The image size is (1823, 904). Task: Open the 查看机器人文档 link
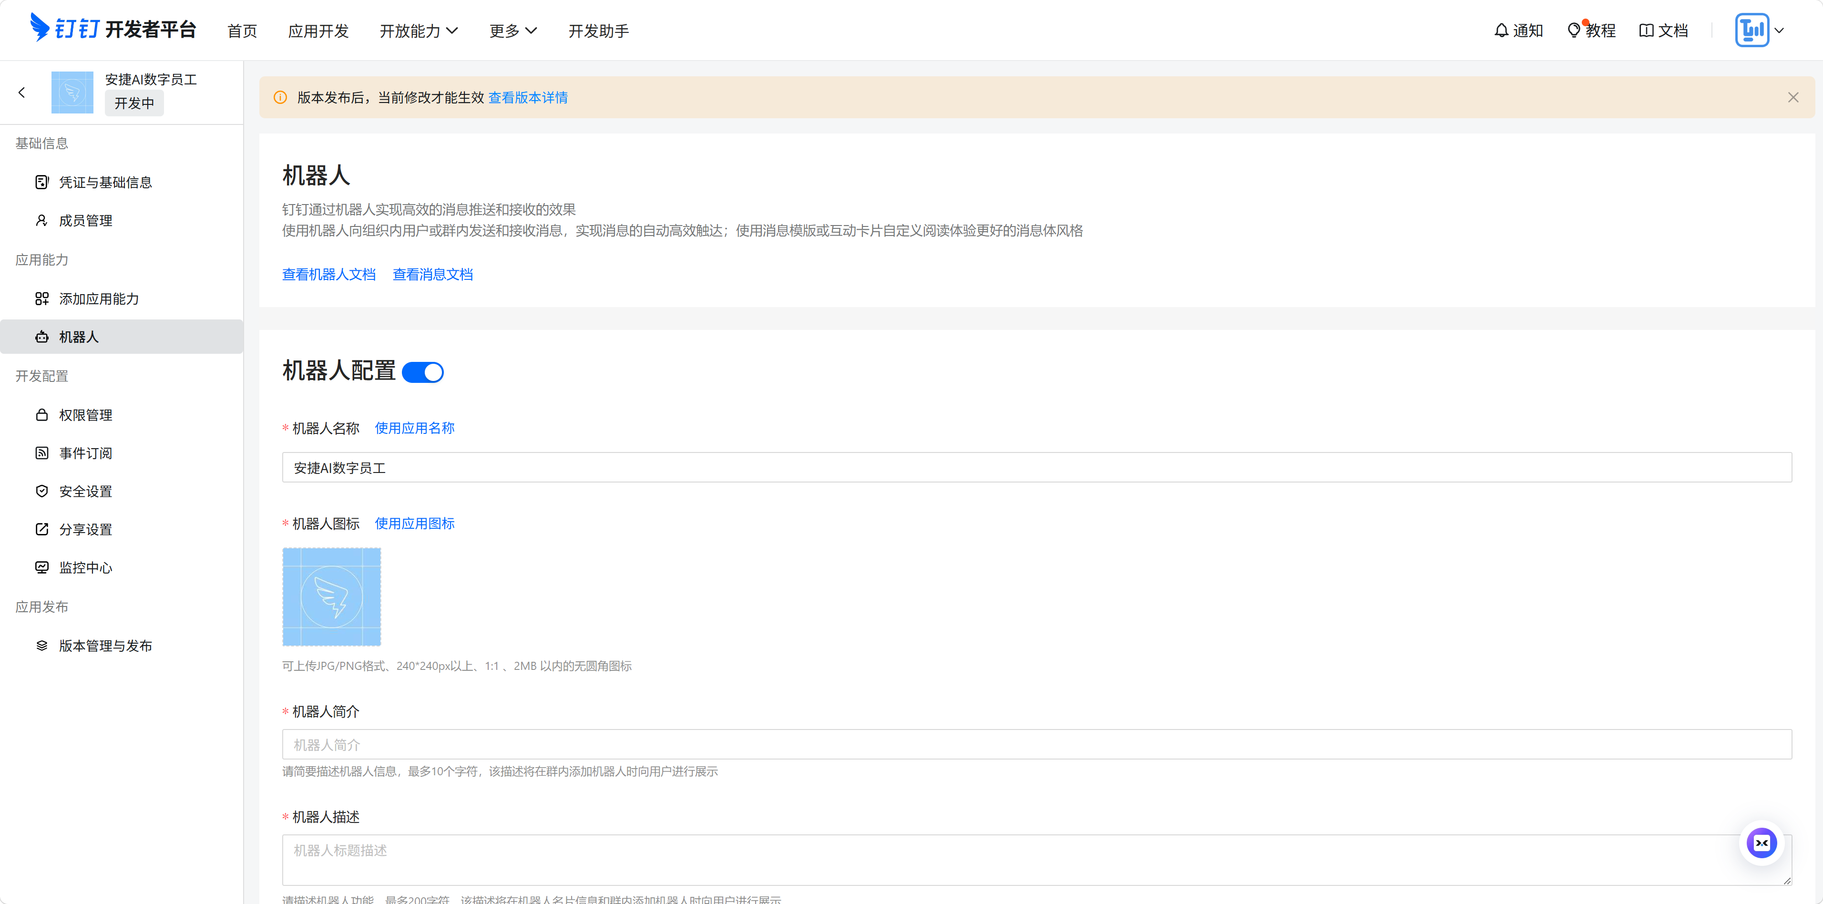point(329,275)
